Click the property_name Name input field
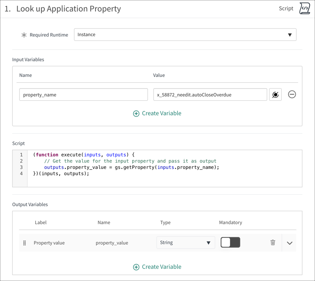Screen dimensions: 315x281 pos(84,94)
